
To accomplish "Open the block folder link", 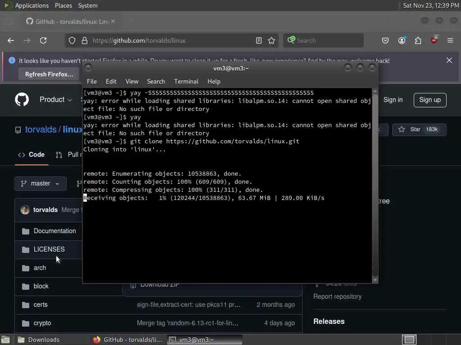I will pos(41,286).
